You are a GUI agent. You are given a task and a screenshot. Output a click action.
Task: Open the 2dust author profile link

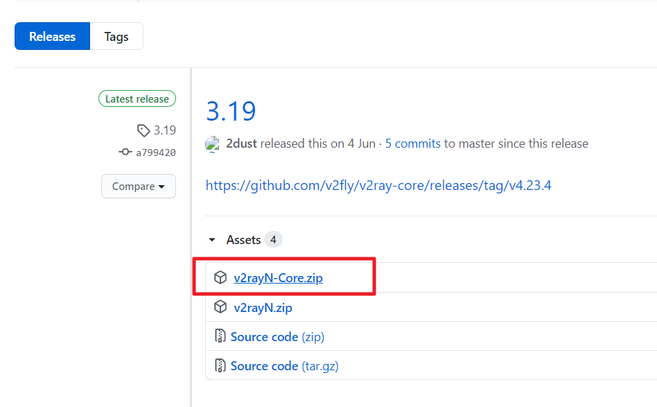242,144
